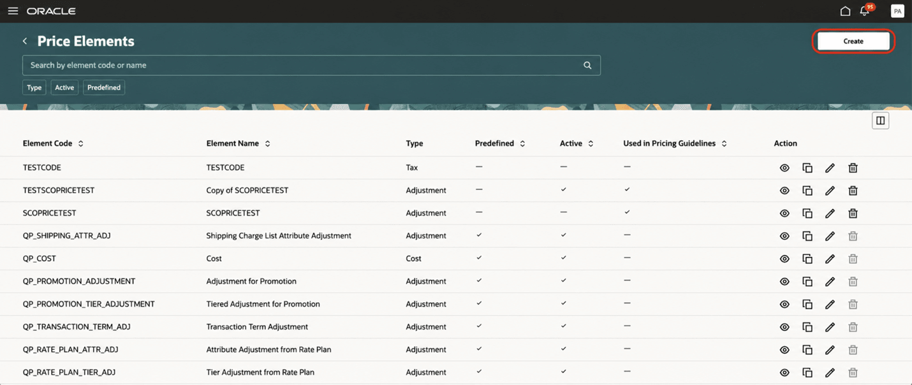912x385 pixels.
Task: View the QP_RATE_PLAN_ATTR_ADJ row details
Action: pyautogui.click(x=784, y=349)
